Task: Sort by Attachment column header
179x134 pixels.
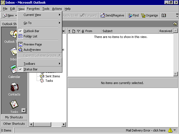Action: point(83,31)
